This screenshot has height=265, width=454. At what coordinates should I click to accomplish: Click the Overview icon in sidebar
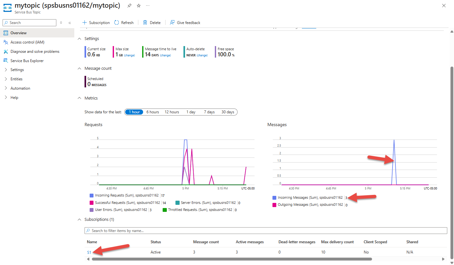[6, 33]
